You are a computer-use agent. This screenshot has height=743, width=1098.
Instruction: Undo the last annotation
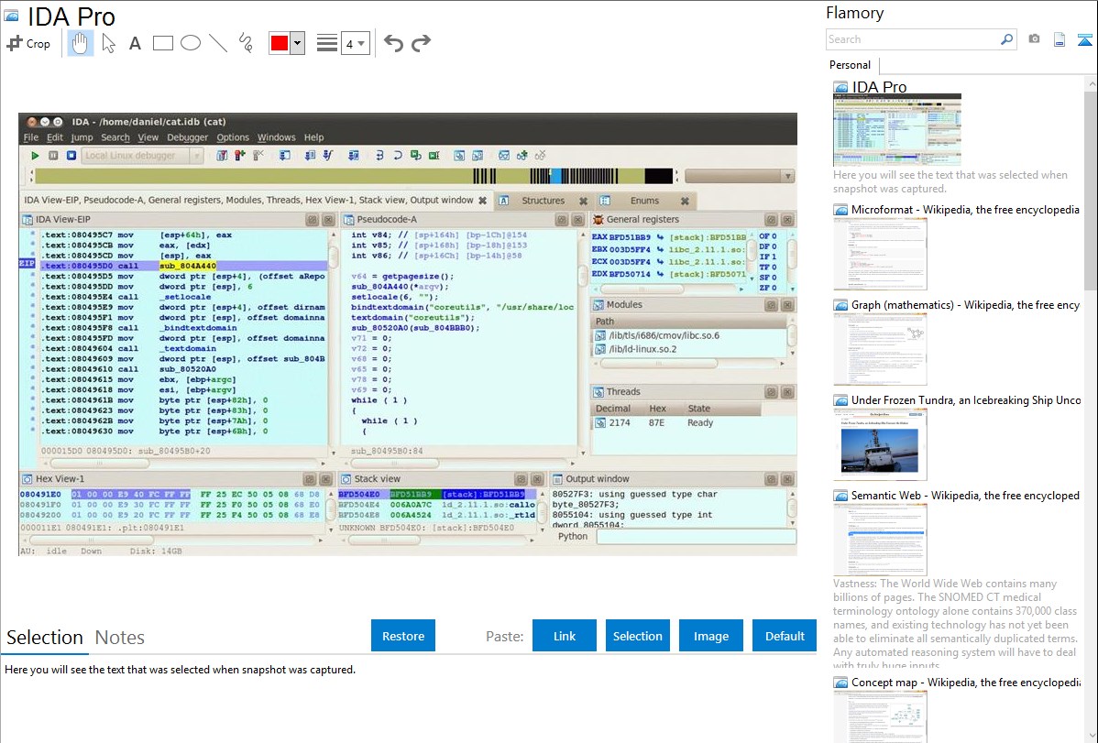[x=393, y=43]
